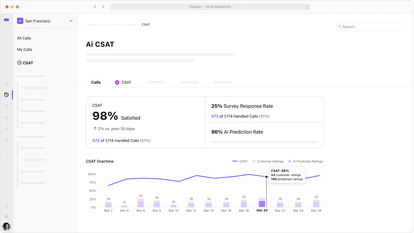Open the call history clock icon
Image resolution: width=414 pixels, height=233 pixels.
click(x=6, y=95)
